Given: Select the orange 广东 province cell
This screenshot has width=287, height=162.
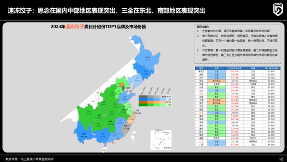Looking at the screenshot, I should [201, 141].
